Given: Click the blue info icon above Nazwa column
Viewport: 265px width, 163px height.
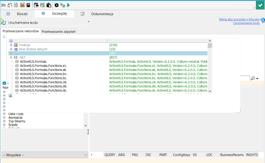Looking at the screenshot, I should [x=4, y=83].
